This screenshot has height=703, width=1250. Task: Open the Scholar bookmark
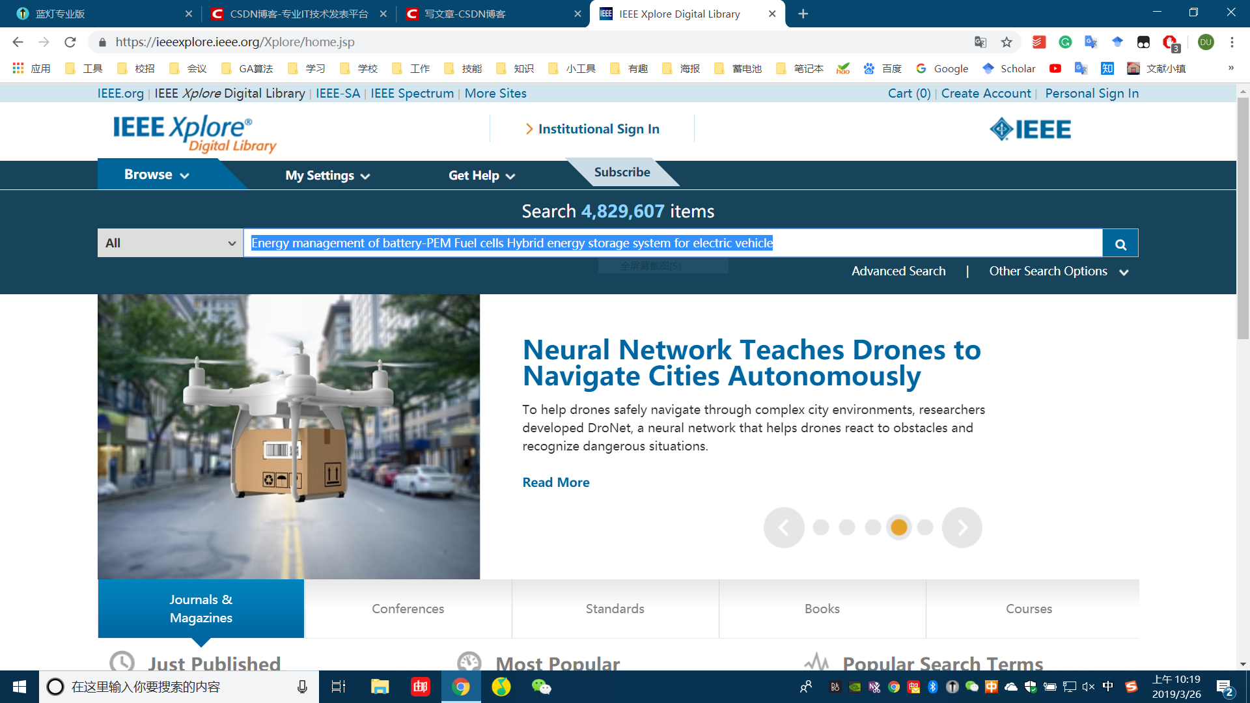click(x=1009, y=68)
